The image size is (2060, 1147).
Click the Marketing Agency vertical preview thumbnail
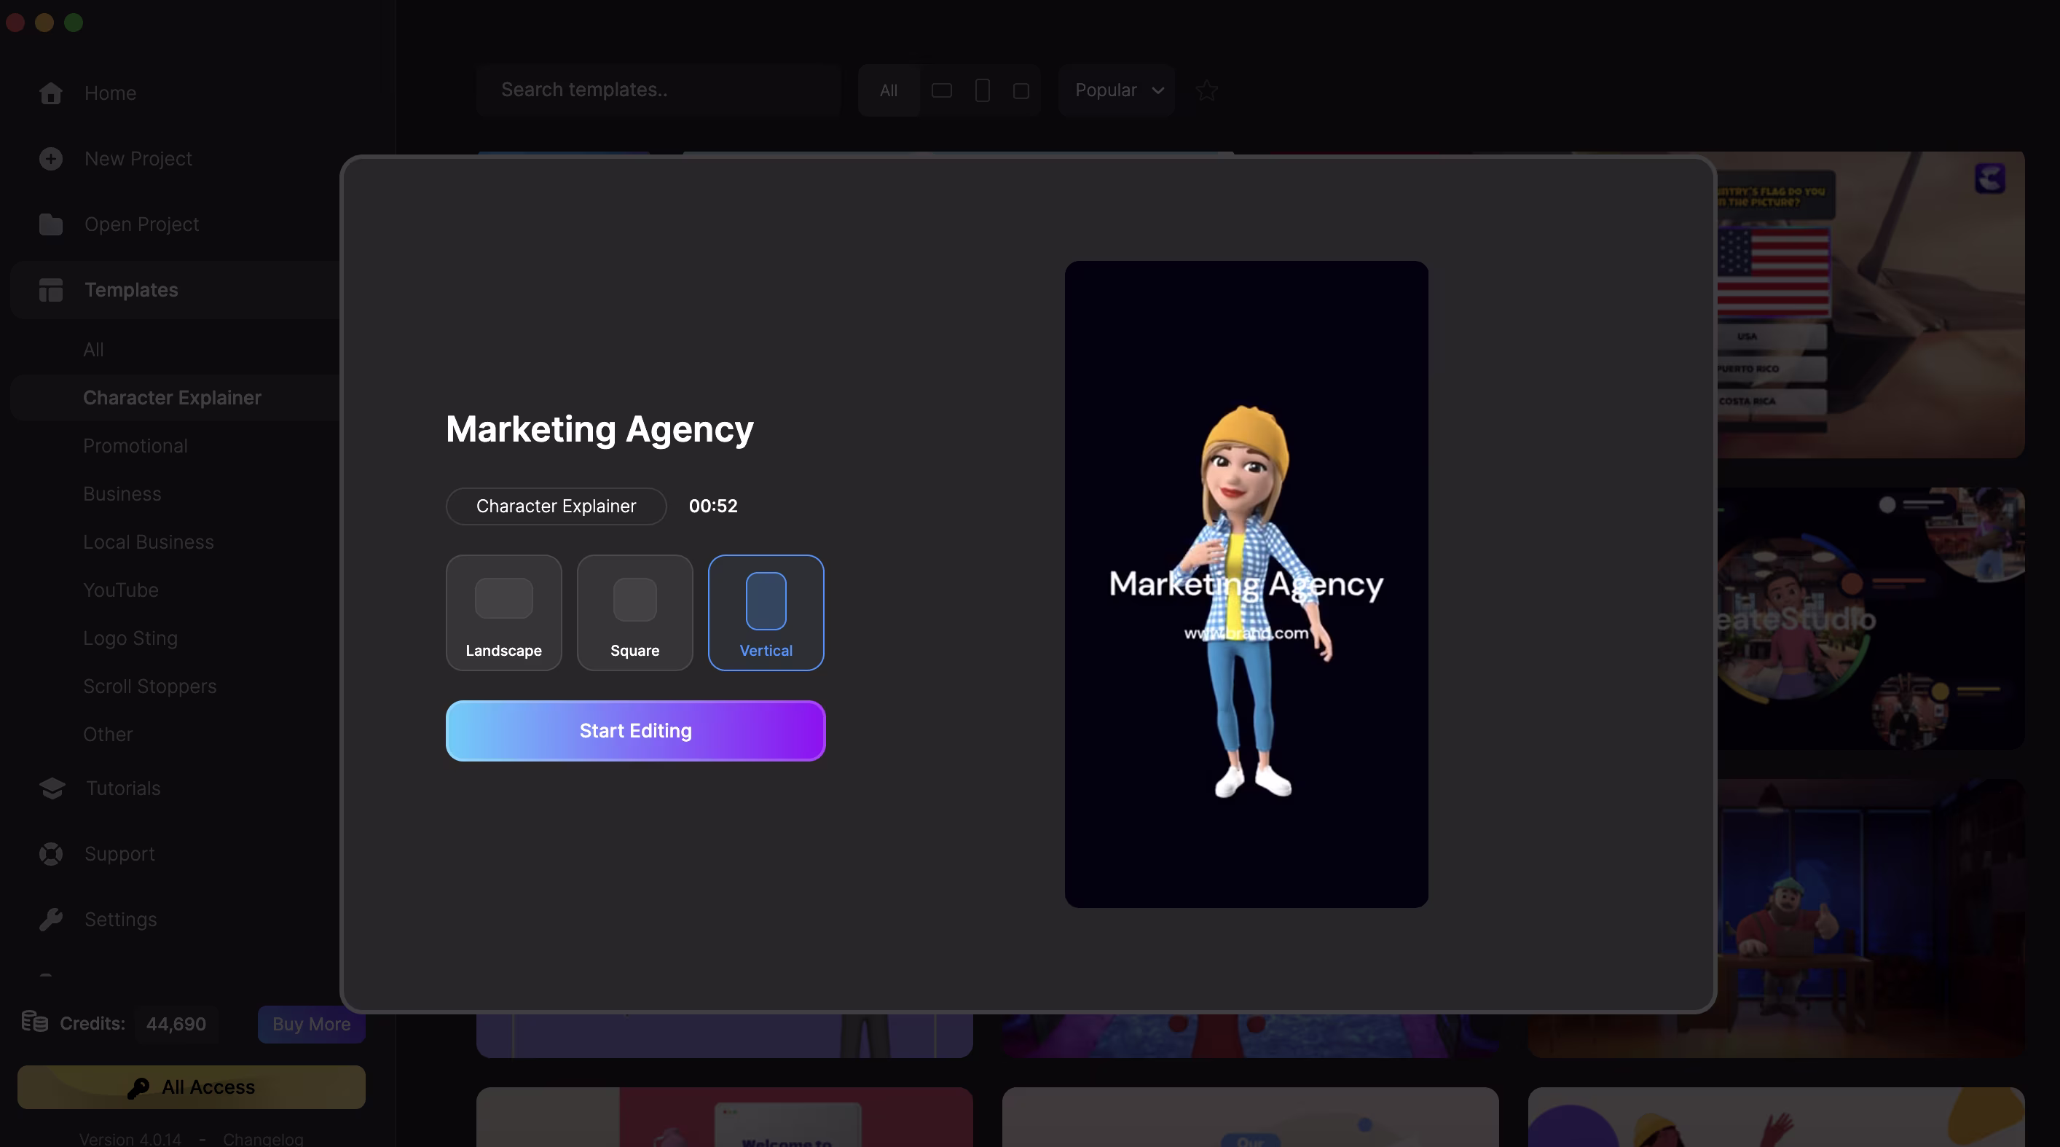(1246, 584)
